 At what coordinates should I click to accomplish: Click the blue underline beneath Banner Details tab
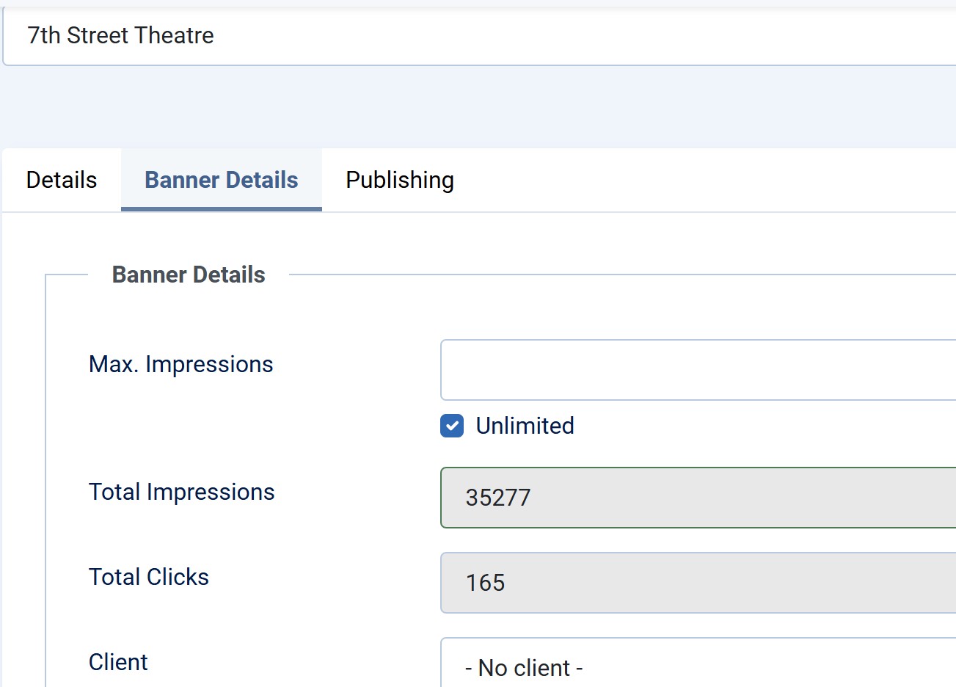pyautogui.click(x=221, y=209)
